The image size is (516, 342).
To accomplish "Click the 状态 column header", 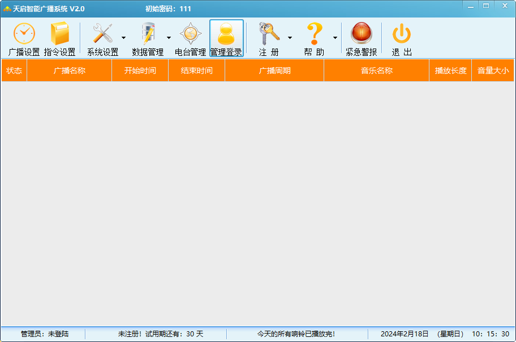I will click(14, 71).
